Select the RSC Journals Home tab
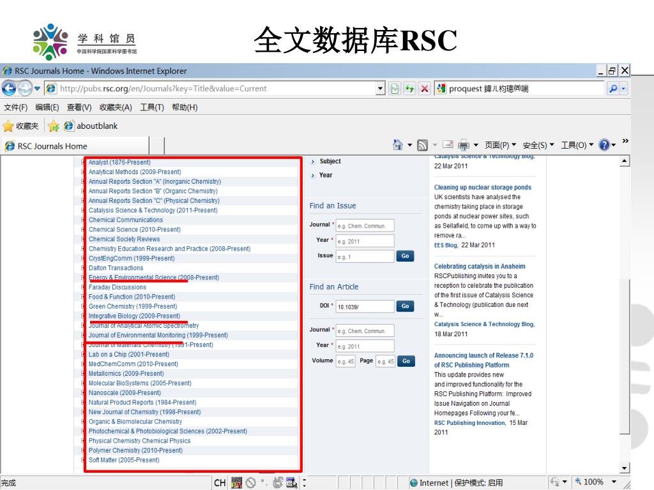 (75, 146)
